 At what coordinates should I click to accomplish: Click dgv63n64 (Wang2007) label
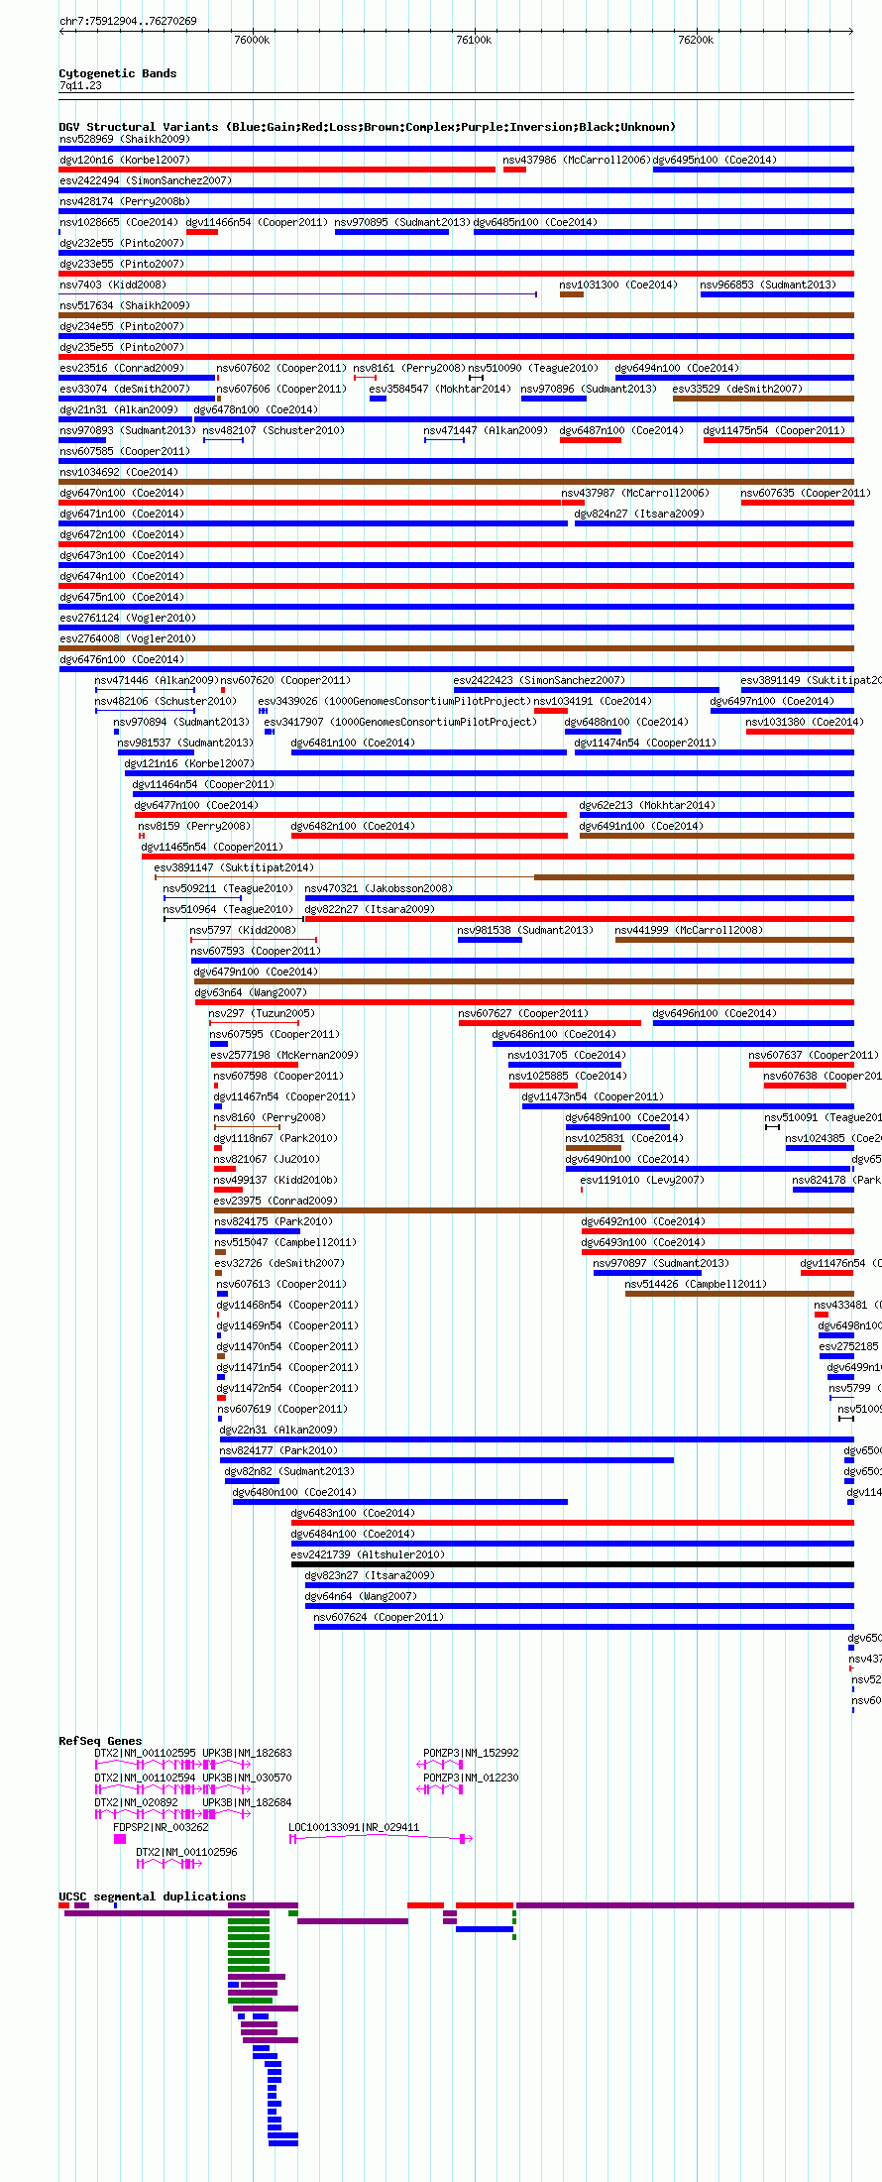click(251, 992)
